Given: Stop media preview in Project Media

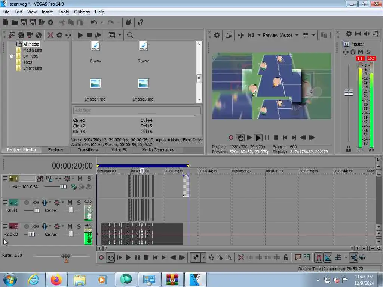Looking at the screenshot, I should coord(89,35).
